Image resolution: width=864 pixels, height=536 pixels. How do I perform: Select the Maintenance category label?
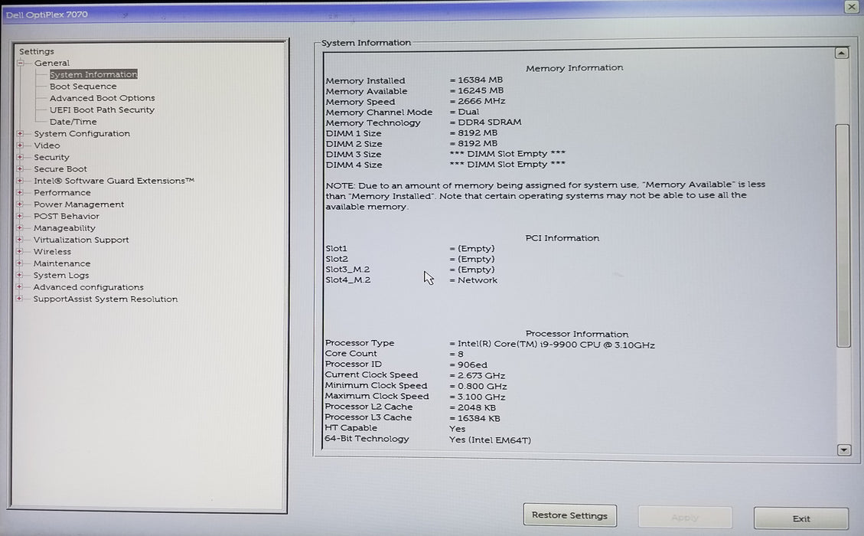click(62, 263)
